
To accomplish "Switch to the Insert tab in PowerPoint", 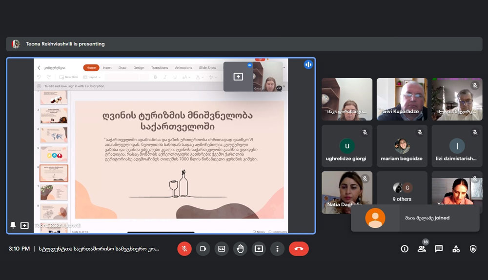I will (x=107, y=68).
